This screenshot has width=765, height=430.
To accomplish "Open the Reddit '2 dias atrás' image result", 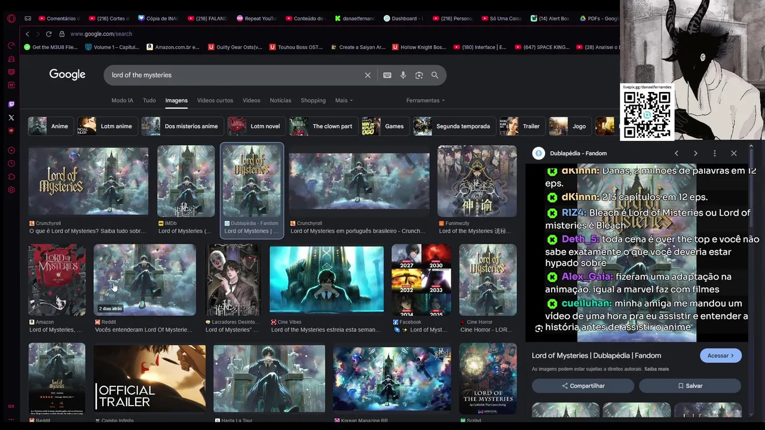I will 145,279.
